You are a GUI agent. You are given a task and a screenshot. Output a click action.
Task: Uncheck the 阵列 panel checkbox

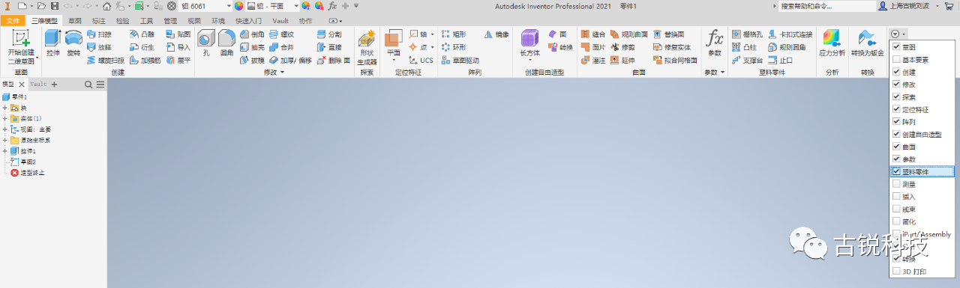point(896,122)
